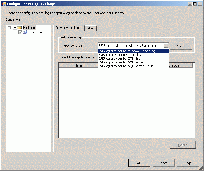
Task: Choose SSIS log provider for Text files
Action: point(133,55)
